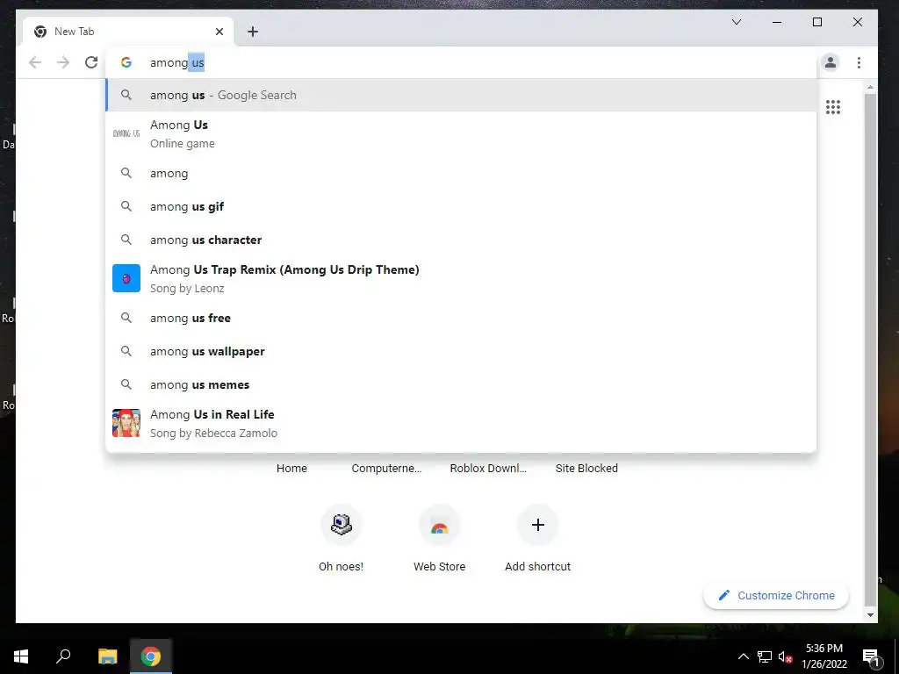
Task: Click Chrome icon in taskbar
Action: pos(151,656)
